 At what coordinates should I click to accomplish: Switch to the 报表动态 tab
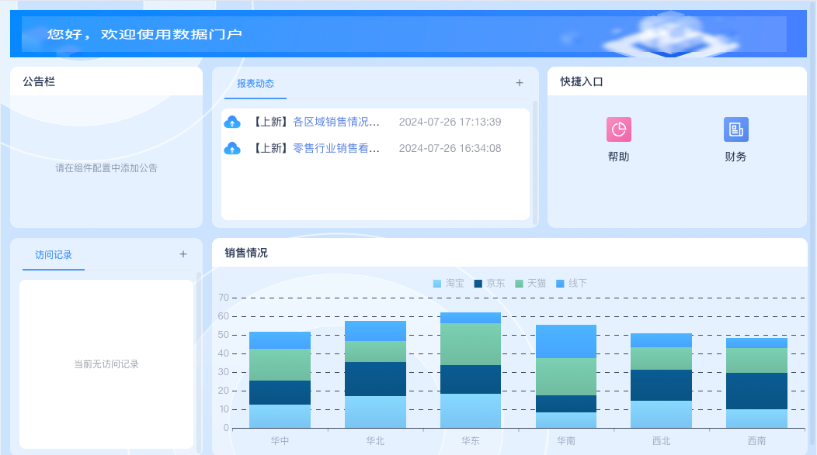click(256, 83)
